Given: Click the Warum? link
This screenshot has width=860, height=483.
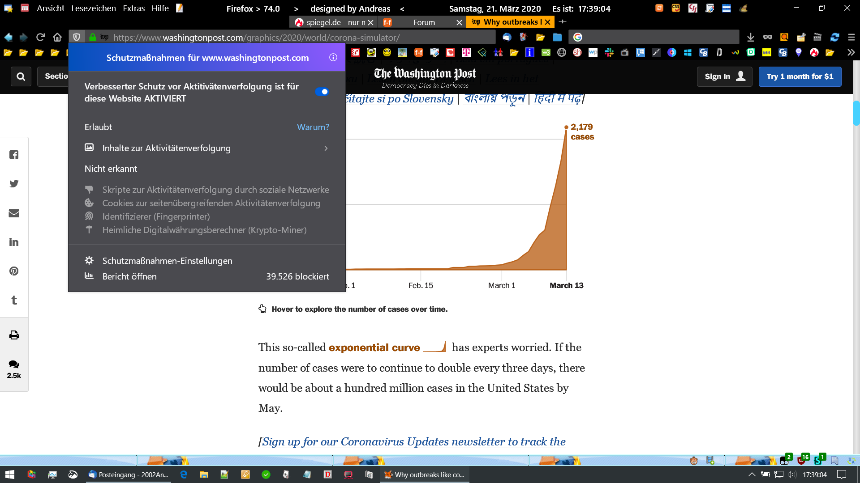Looking at the screenshot, I should tap(313, 127).
